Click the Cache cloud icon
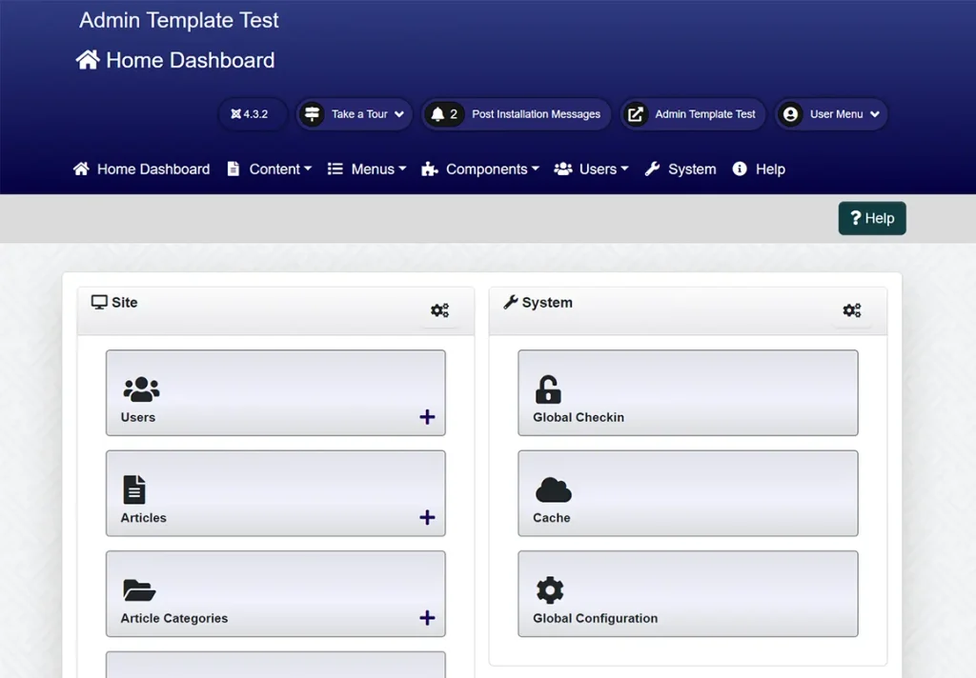The width and height of the screenshot is (976, 678). pyautogui.click(x=553, y=490)
